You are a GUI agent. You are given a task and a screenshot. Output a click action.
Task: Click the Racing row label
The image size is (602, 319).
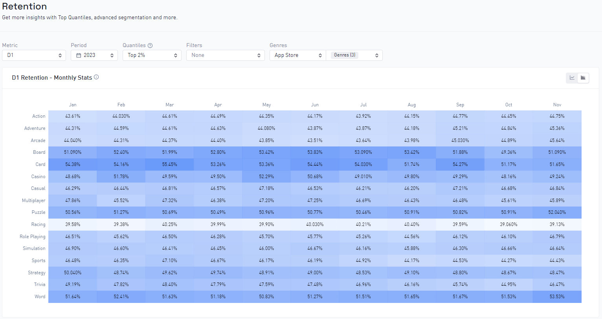click(39, 224)
